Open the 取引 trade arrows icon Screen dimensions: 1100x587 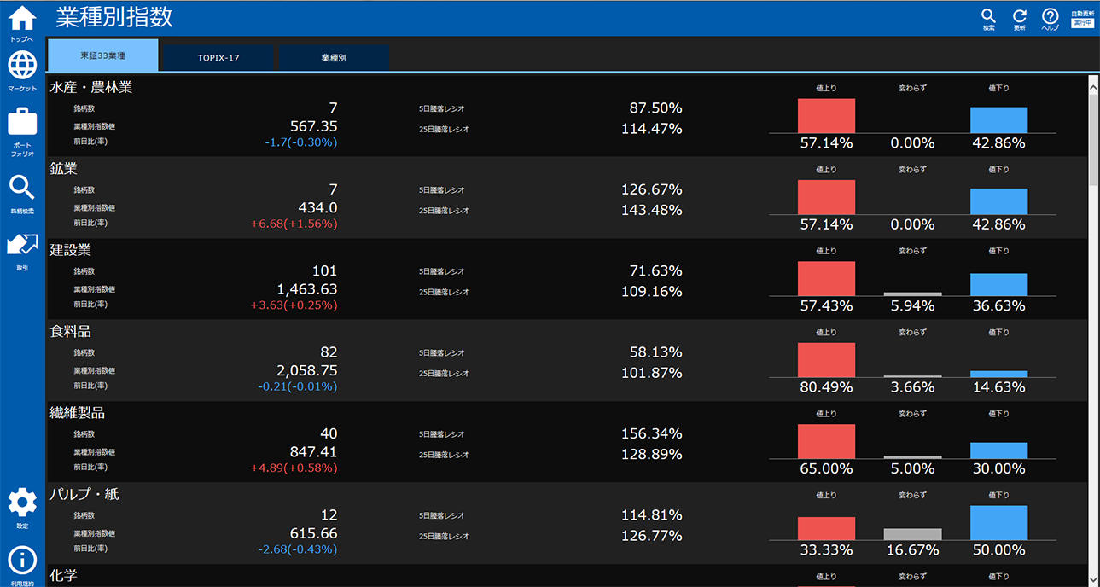coord(22,247)
